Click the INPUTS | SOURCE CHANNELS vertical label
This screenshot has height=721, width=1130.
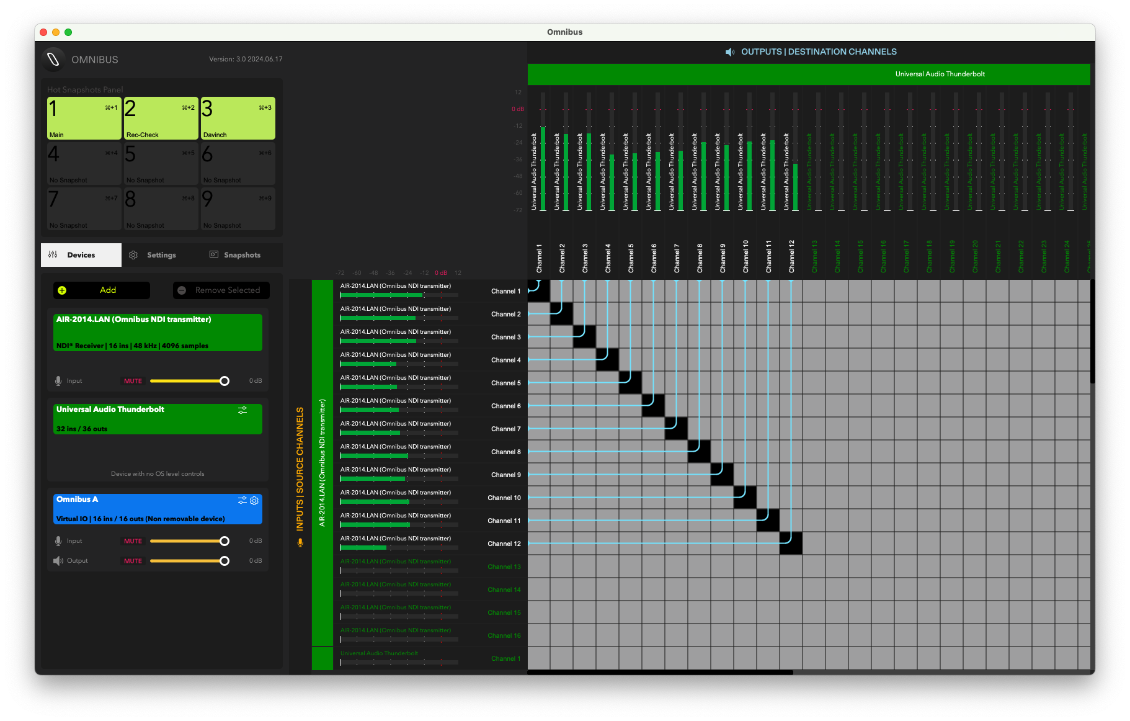pos(300,469)
